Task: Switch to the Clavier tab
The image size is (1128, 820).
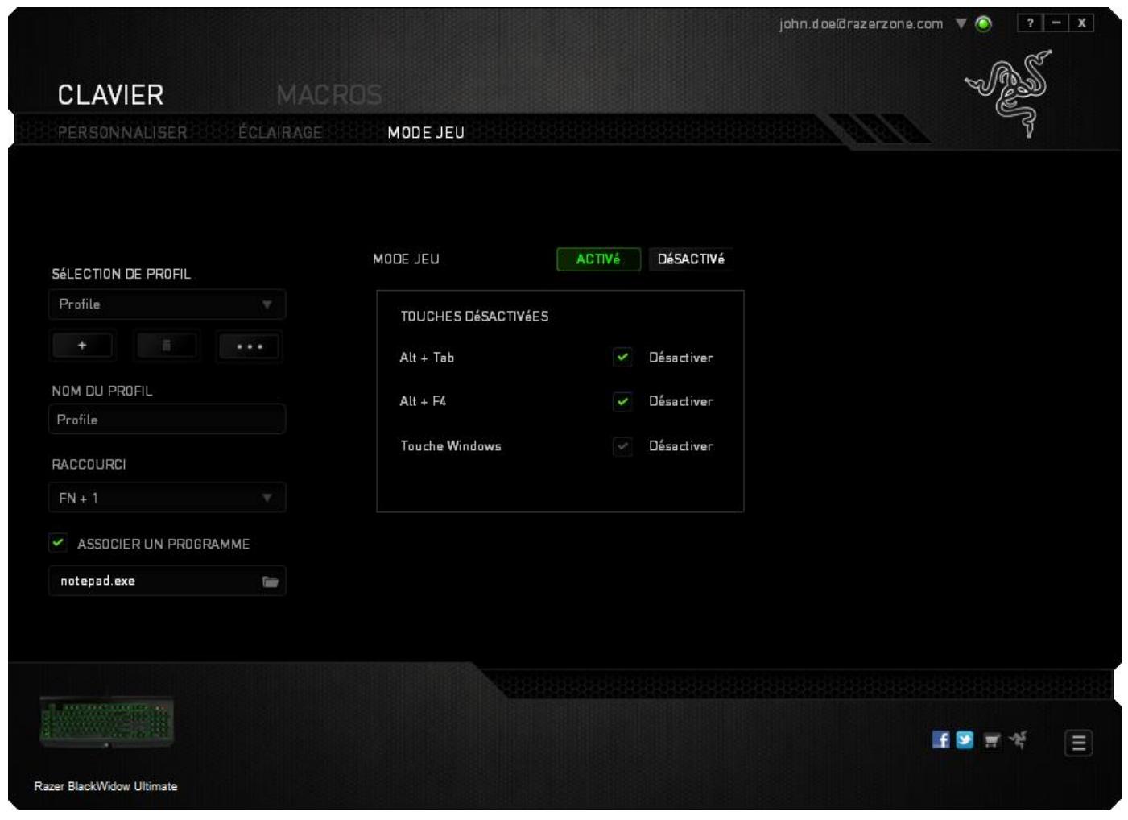Action: pos(110,95)
